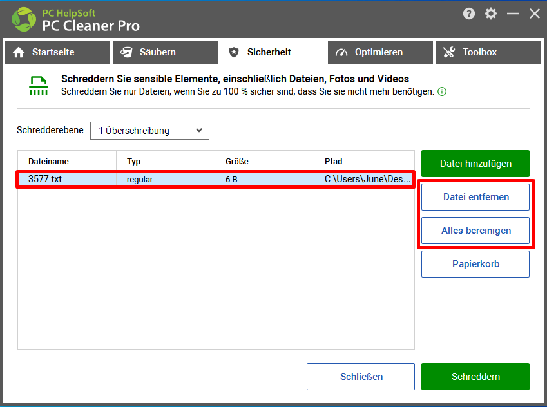Image resolution: width=547 pixels, height=407 pixels.
Task: Click the shredder icon beside the heading
Action: pos(39,86)
